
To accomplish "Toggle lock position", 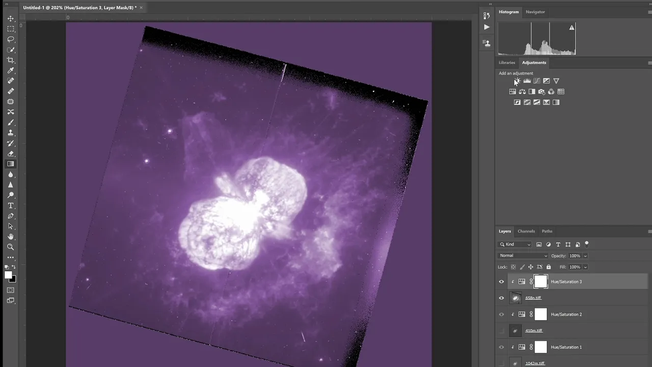I will pyautogui.click(x=531, y=267).
